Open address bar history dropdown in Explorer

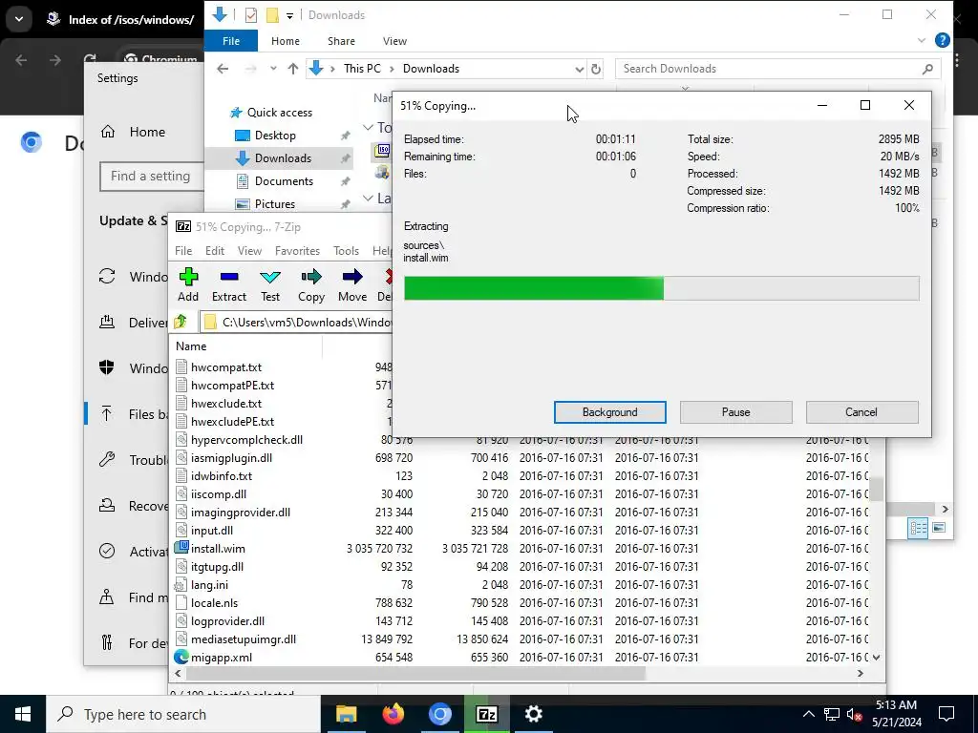pos(579,69)
